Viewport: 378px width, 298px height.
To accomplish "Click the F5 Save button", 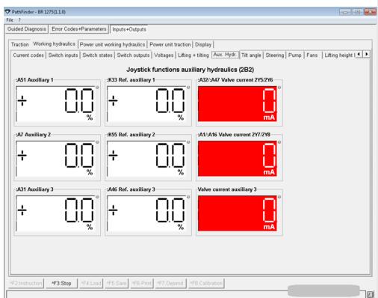I will point(117,283).
